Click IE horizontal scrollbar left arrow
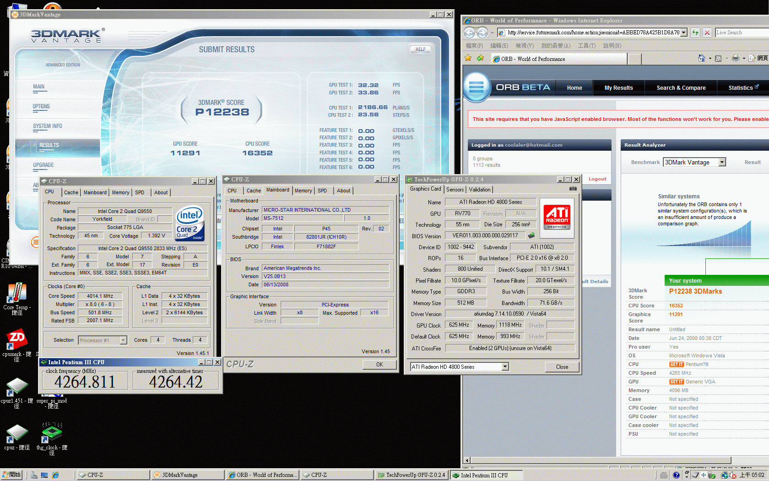This screenshot has height=481, width=769. [x=467, y=460]
